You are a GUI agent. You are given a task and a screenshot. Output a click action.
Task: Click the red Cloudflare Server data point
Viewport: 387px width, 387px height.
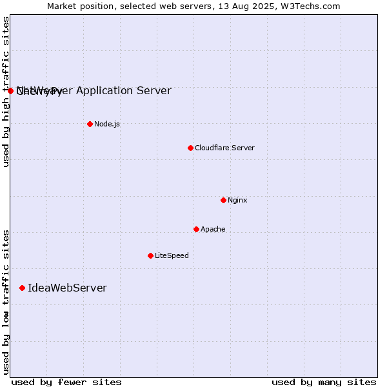(x=190, y=148)
